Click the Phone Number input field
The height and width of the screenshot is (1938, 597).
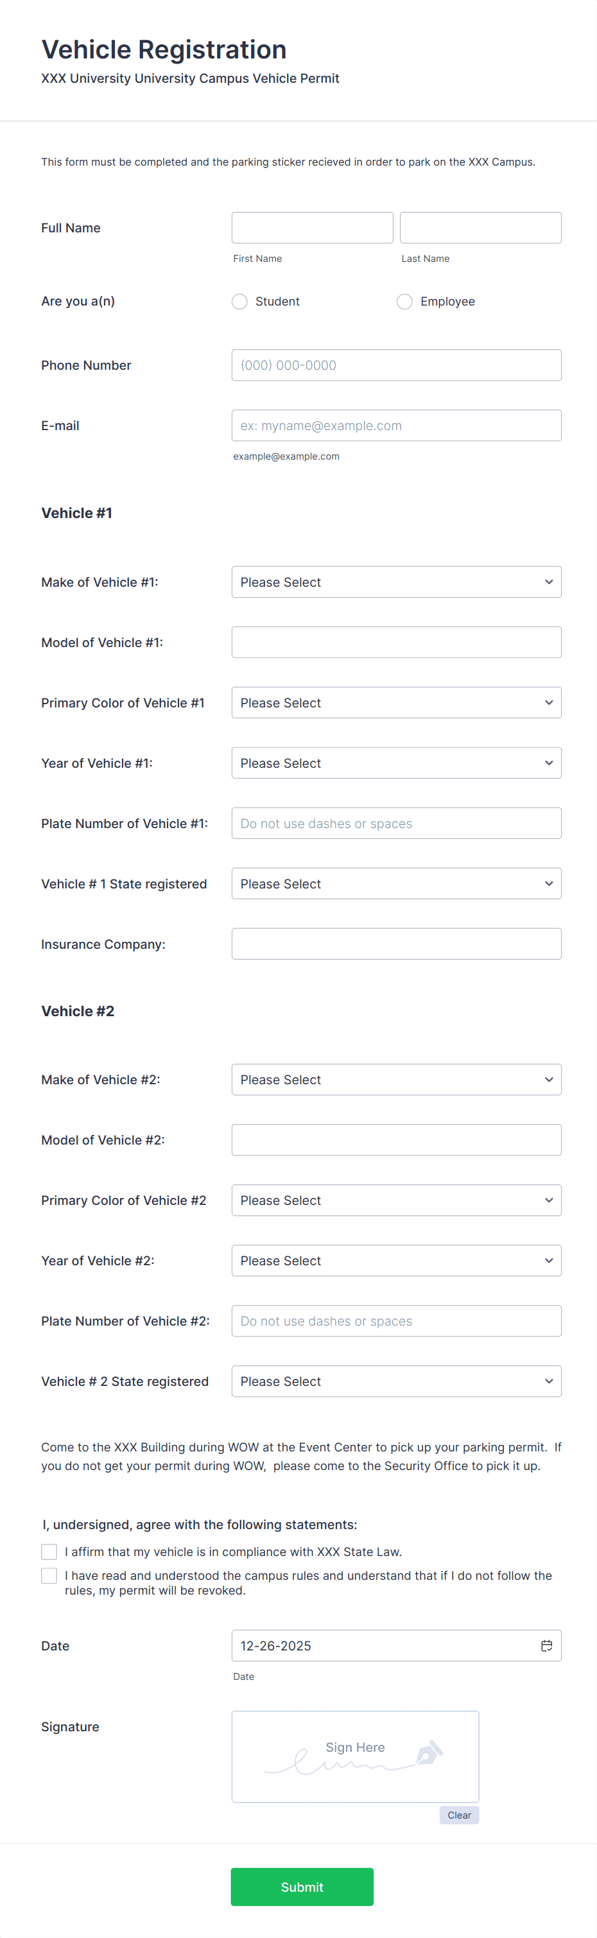coord(396,365)
